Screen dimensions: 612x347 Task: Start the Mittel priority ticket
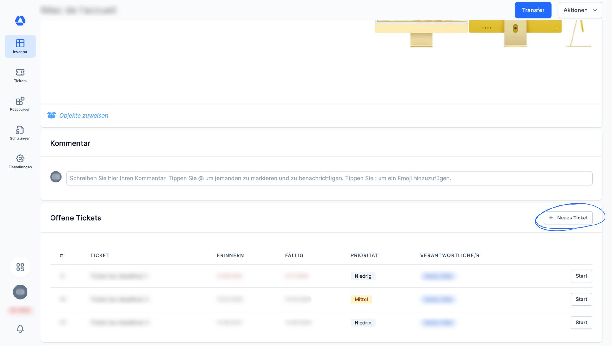[x=581, y=299]
